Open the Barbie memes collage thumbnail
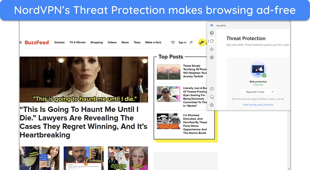Viewport: 310px width, 170px height. (x=128, y=158)
